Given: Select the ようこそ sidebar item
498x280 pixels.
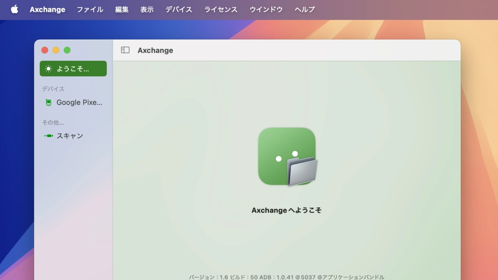Looking at the screenshot, I should pyautogui.click(x=73, y=69).
